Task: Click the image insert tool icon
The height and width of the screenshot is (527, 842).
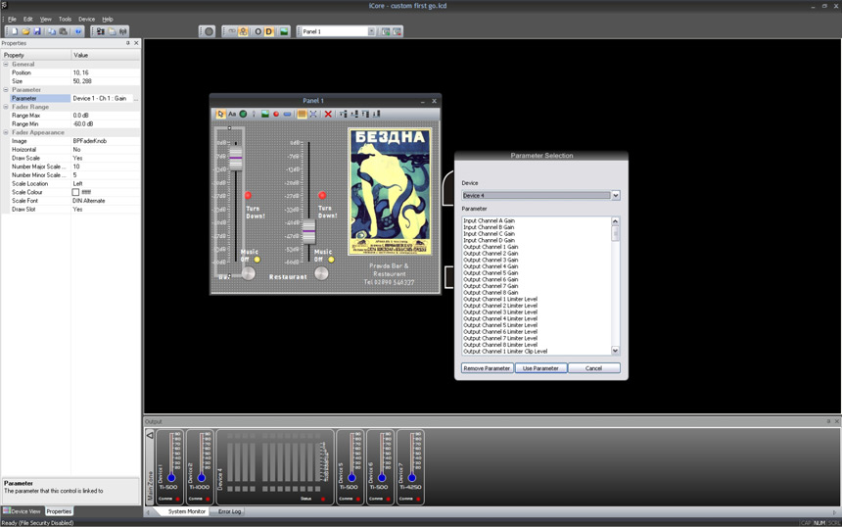Action: pyautogui.click(x=264, y=115)
